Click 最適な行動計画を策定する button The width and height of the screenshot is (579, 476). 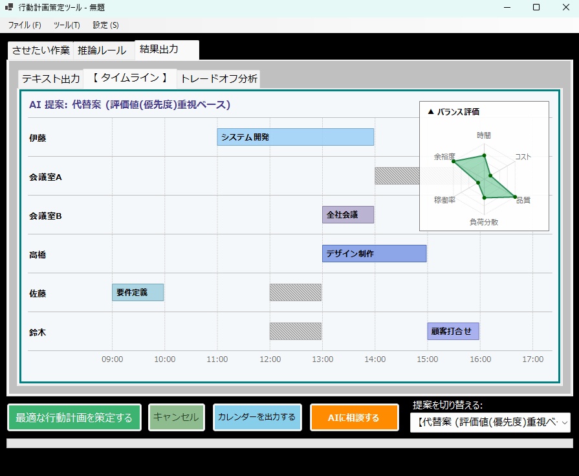tap(74, 418)
